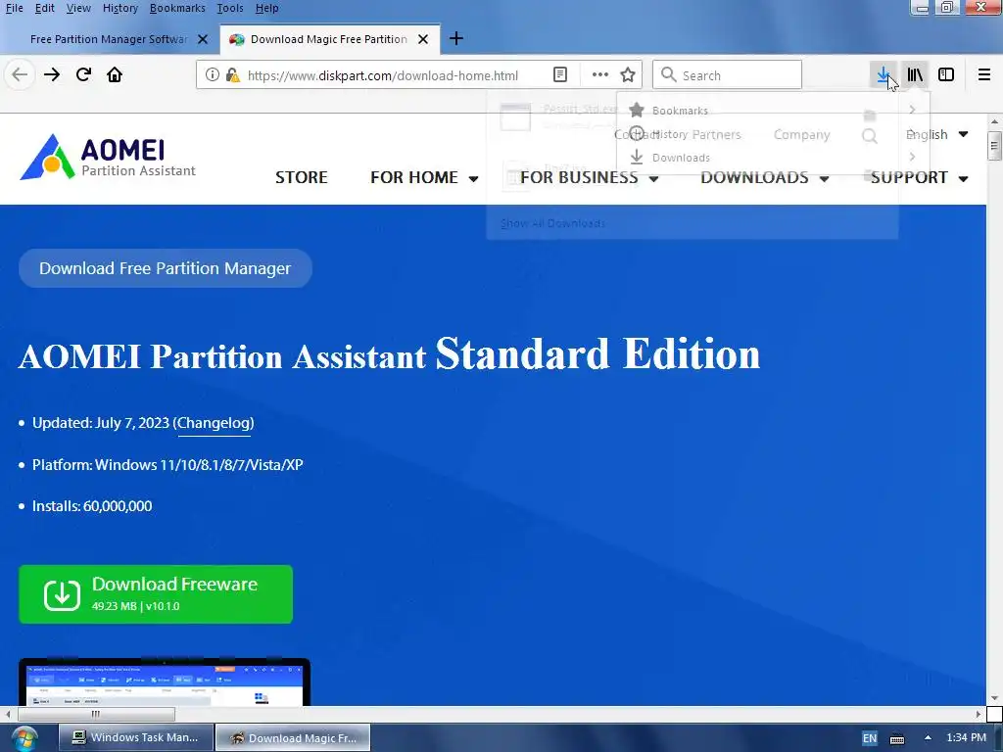
Task: Reload the current page
Action: 83,74
